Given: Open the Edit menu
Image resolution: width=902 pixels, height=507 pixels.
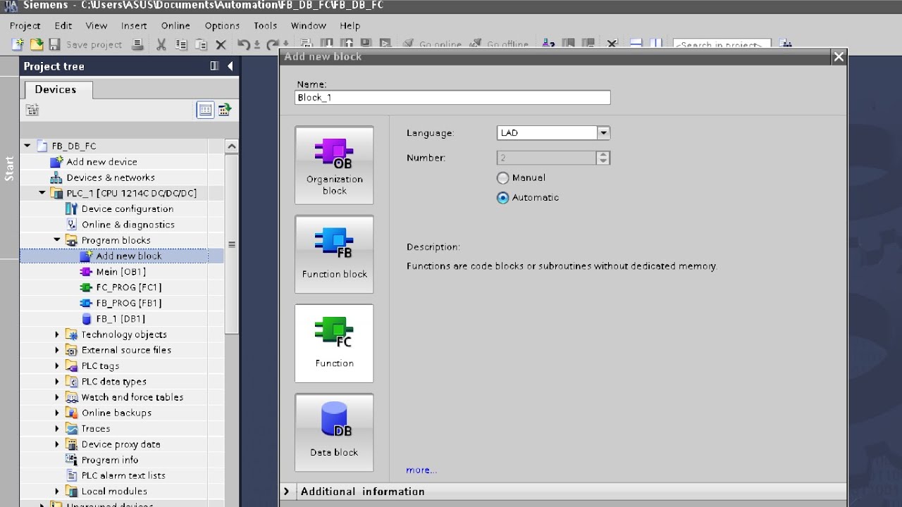Looking at the screenshot, I should (x=63, y=25).
